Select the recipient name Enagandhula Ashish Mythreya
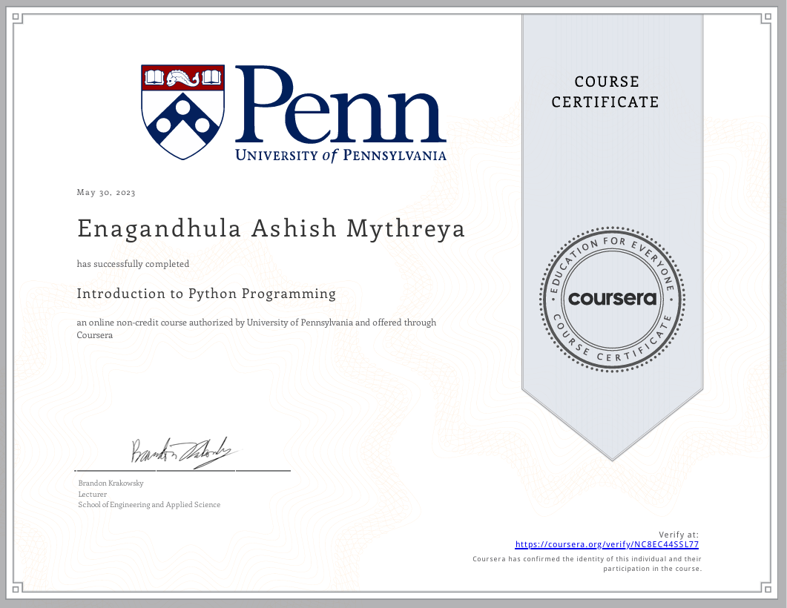787x608 pixels. pyautogui.click(x=271, y=228)
